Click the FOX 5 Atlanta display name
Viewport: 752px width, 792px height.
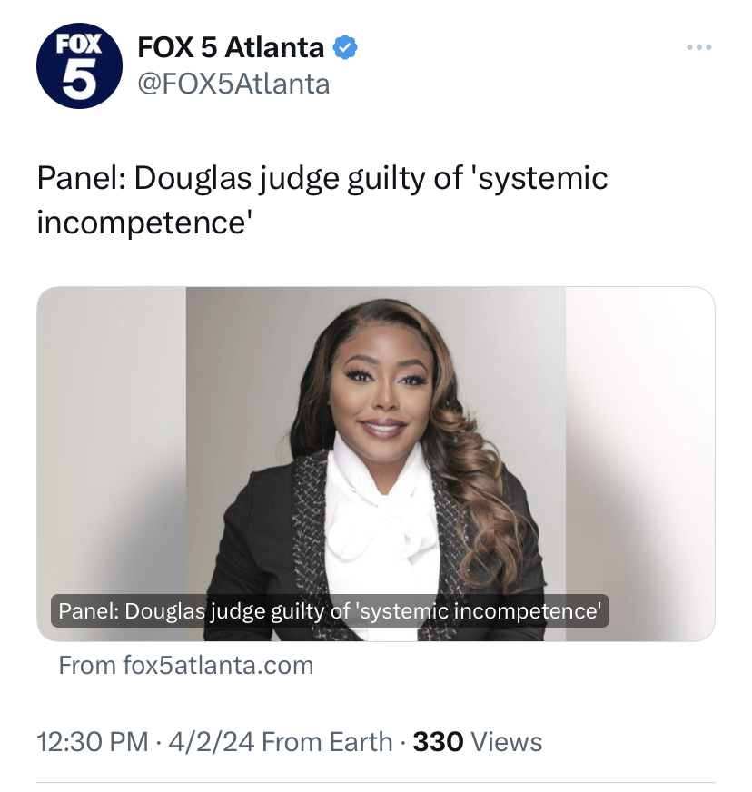click(x=231, y=48)
